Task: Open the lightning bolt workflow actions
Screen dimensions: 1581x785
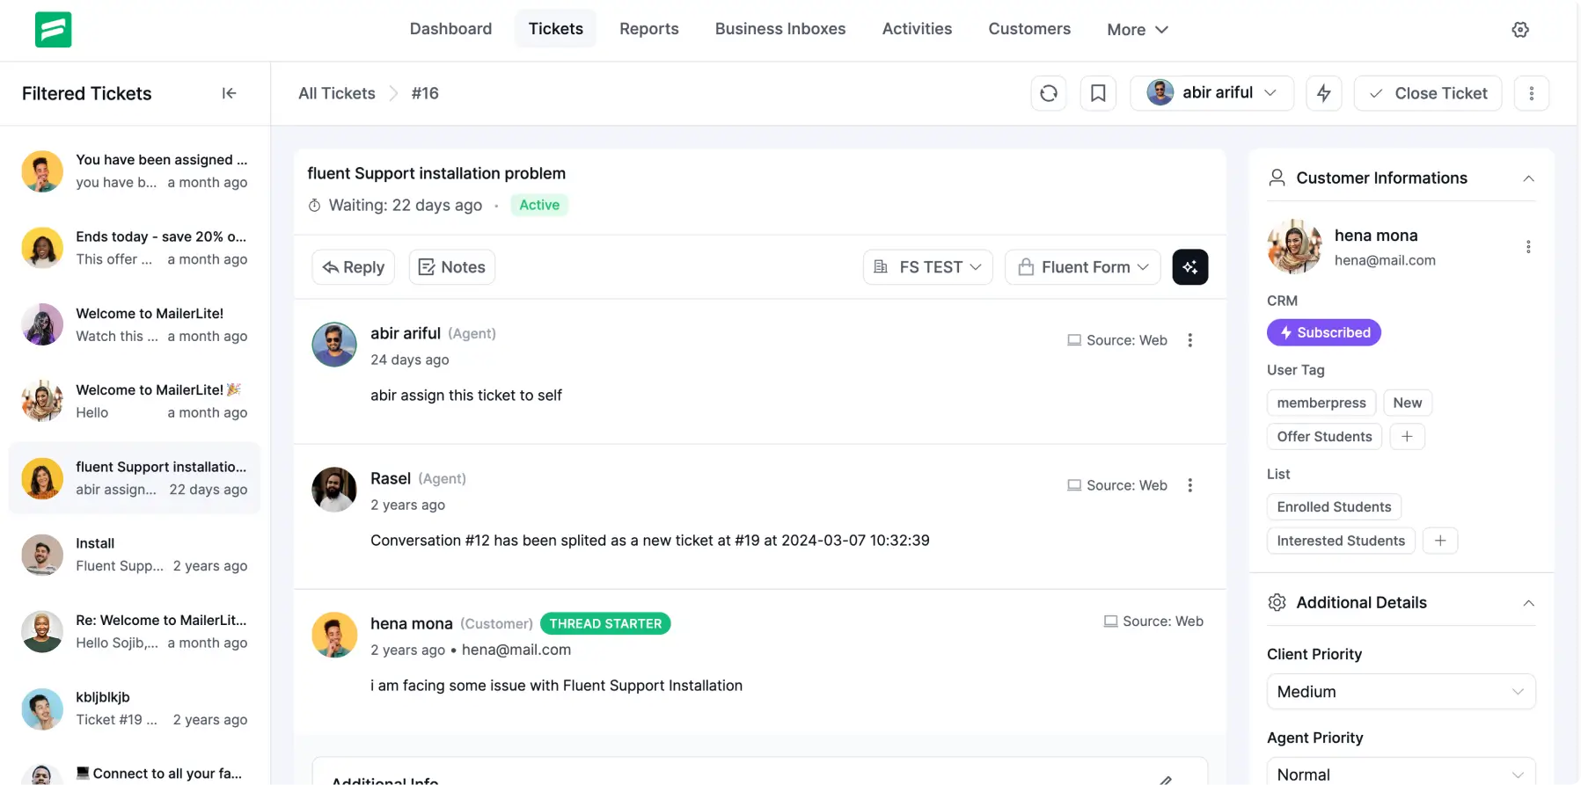Action: coord(1324,93)
